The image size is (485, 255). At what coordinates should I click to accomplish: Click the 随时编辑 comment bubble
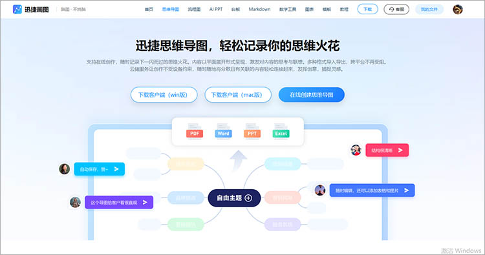click(x=372, y=190)
